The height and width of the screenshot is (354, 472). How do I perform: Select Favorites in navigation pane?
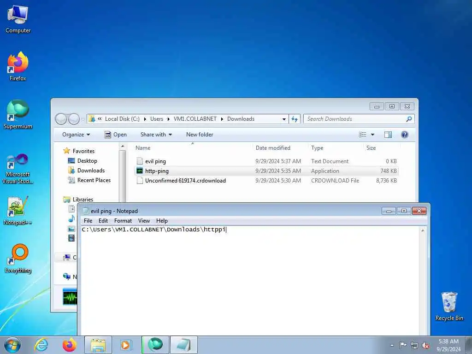83,151
